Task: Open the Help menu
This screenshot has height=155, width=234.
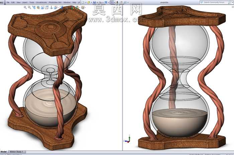Action: coord(74,2)
